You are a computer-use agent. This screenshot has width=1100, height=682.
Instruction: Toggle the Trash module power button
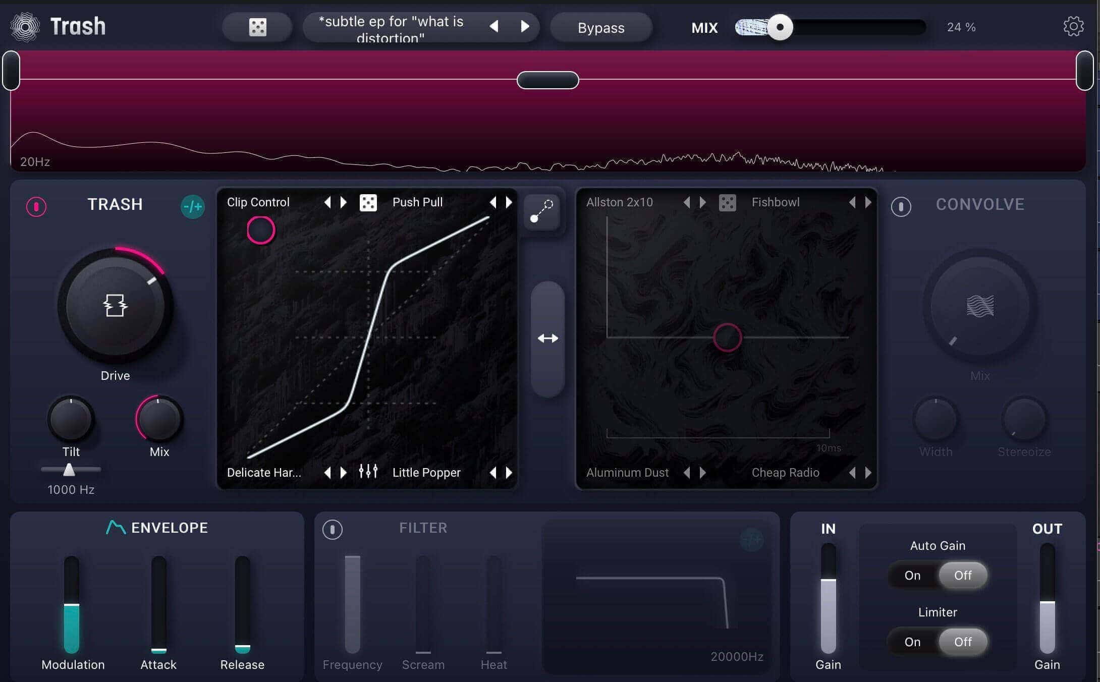36,206
